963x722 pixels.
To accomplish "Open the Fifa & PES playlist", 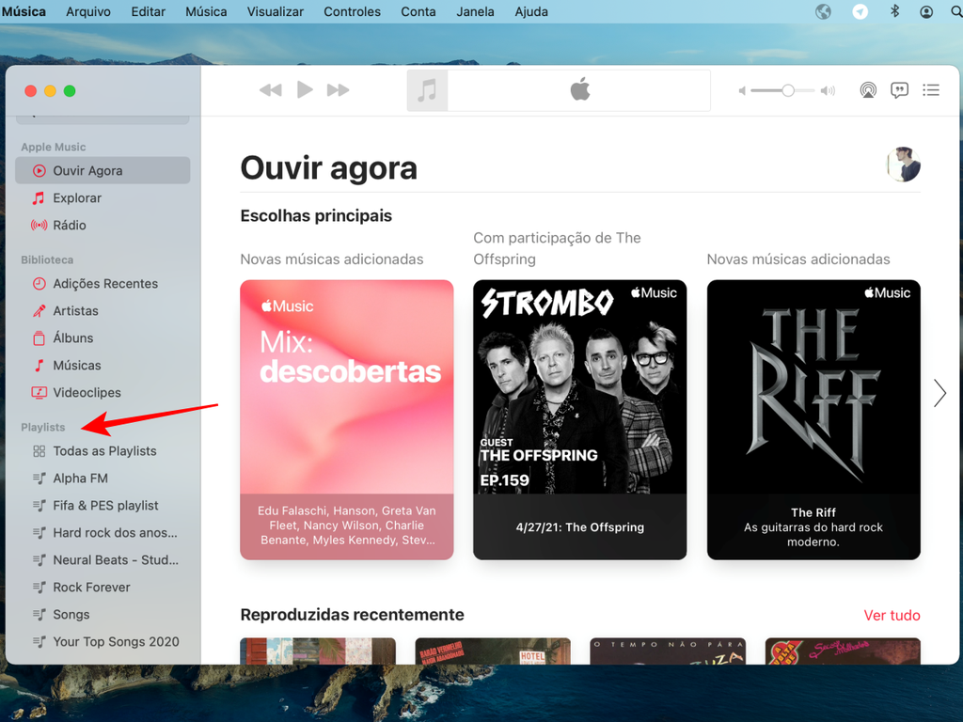I will click(103, 505).
